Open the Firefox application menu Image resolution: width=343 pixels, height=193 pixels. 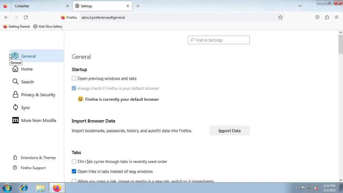(337, 17)
